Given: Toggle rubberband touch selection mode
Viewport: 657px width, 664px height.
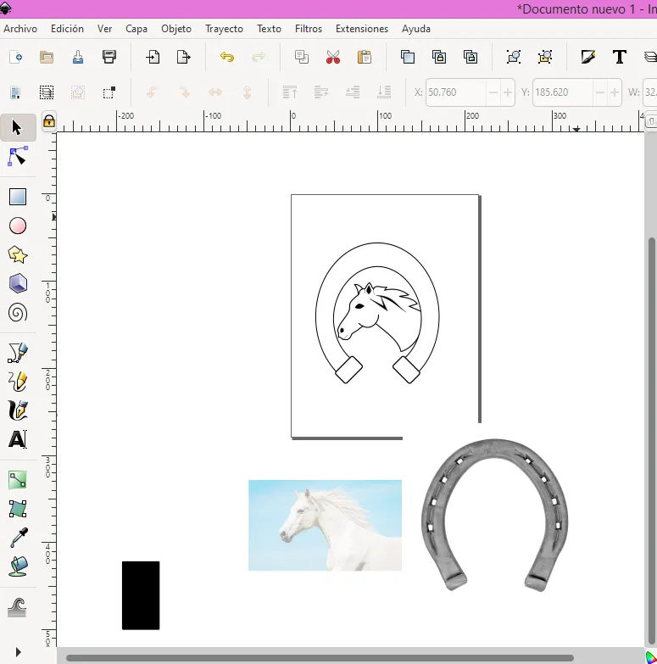Looking at the screenshot, I should click(109, 92).
